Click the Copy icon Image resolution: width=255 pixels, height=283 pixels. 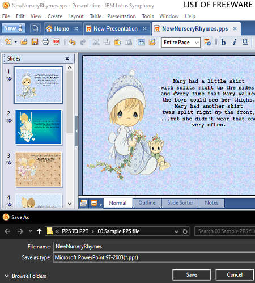107,42
